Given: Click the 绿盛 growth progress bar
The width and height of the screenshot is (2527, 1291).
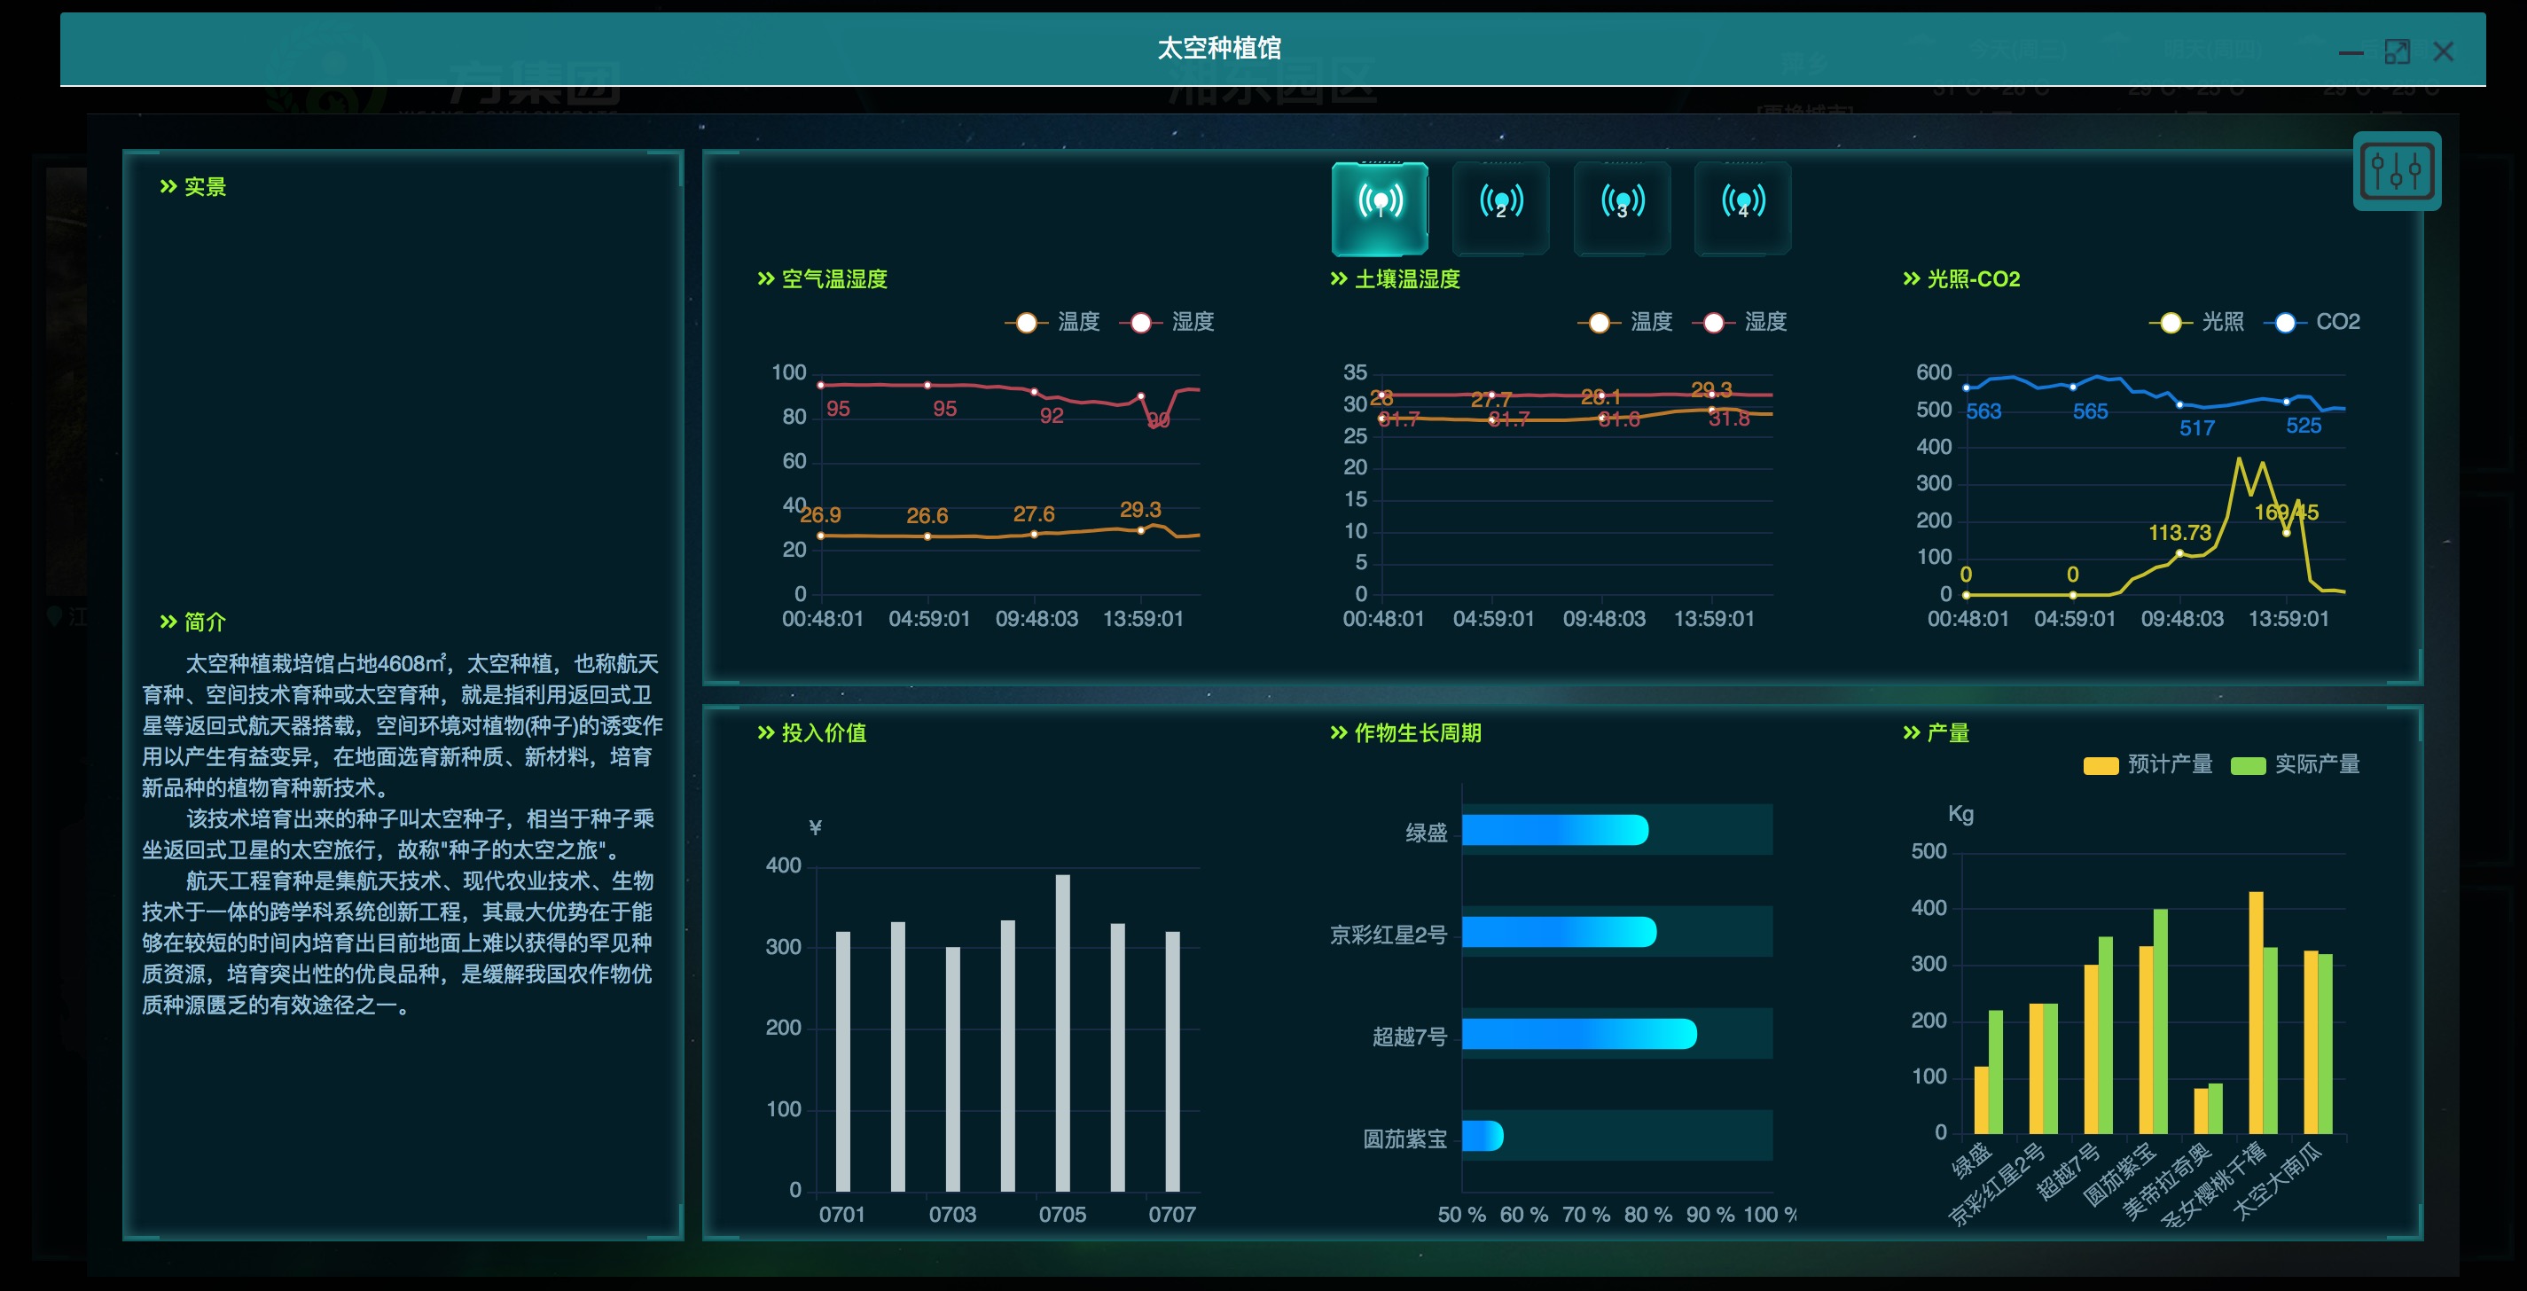Looking at the screenshot, I should (x=1555, y=830).
